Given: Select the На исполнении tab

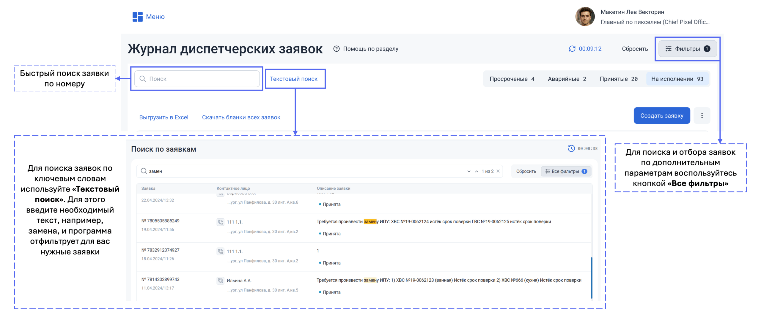Looking at the screenshot, I should 677,79.
